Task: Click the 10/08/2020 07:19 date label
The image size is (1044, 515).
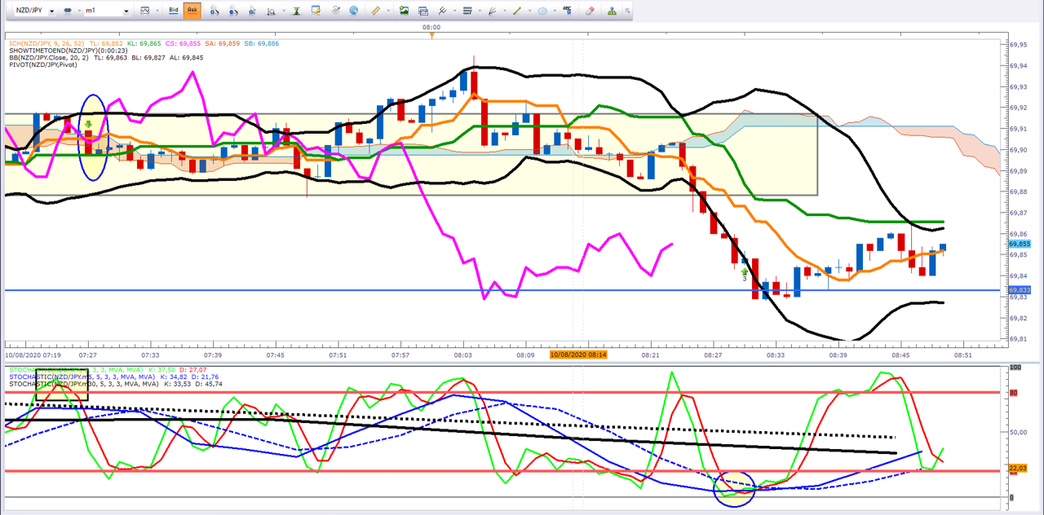Action: click(x=33, y=355)
